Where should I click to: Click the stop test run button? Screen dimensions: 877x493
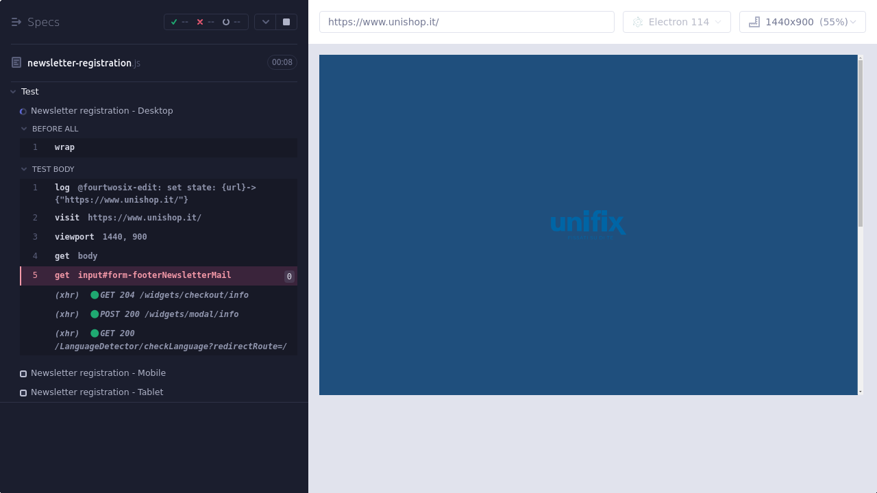point(286,22)
